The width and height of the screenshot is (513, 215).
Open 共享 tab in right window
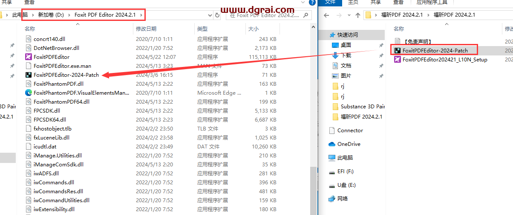coord(376,2)
